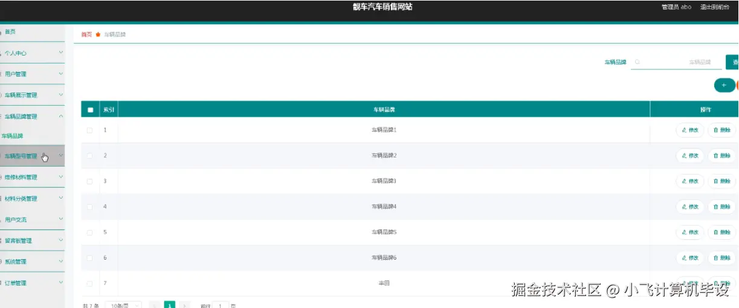This screenshot has height=308, width=739.
Task: Click 删除 for row 车辆品牌4
Action: coord(722,207)
